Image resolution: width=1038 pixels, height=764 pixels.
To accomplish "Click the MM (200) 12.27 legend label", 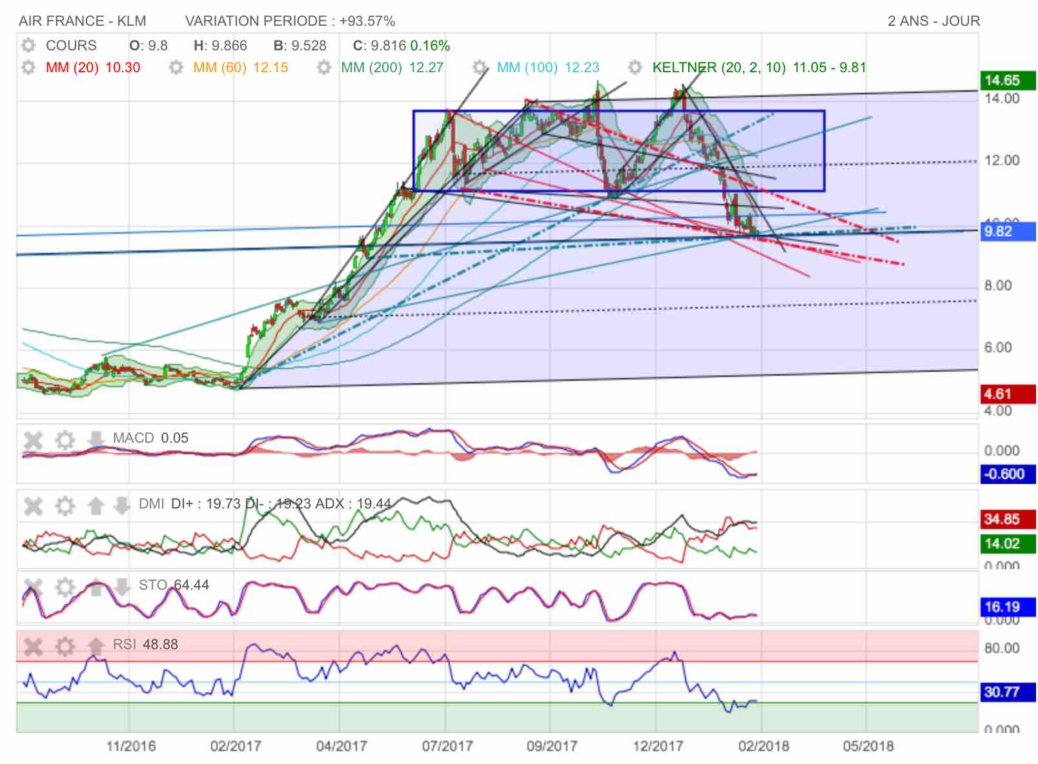I will (x=392, y=68).
